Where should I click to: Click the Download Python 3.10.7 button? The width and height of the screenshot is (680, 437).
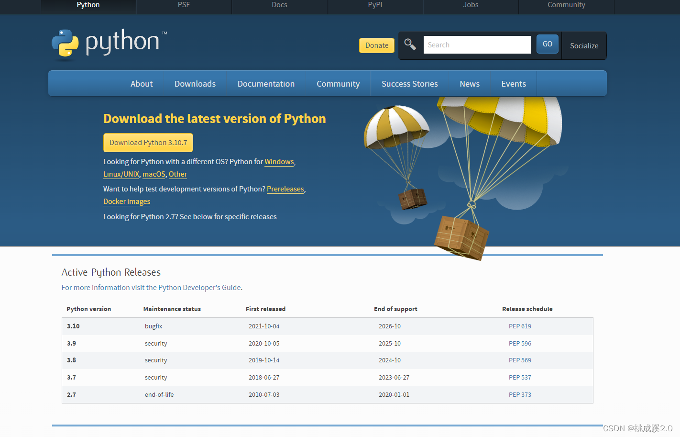[148, 143]
